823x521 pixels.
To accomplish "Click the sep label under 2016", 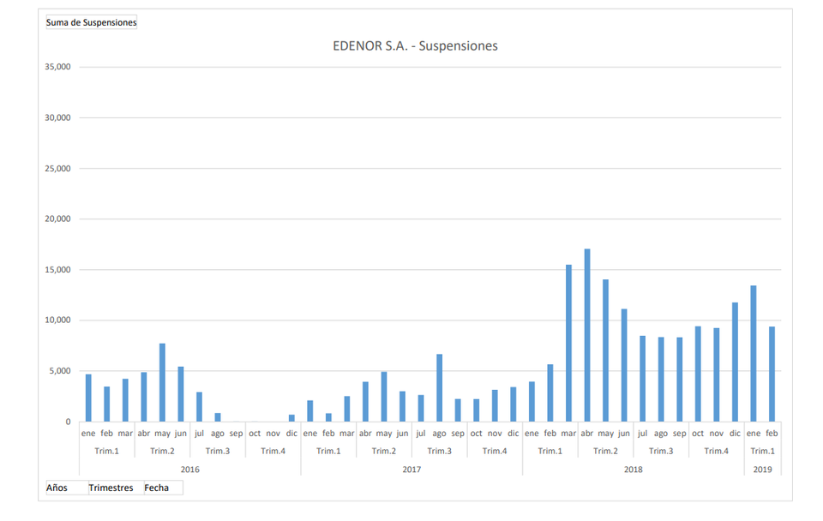I will (x=237, y=434).
